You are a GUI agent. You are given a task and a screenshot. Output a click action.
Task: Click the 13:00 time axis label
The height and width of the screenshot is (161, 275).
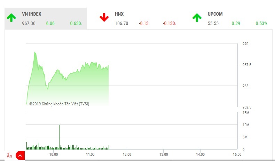coord(164,154)
